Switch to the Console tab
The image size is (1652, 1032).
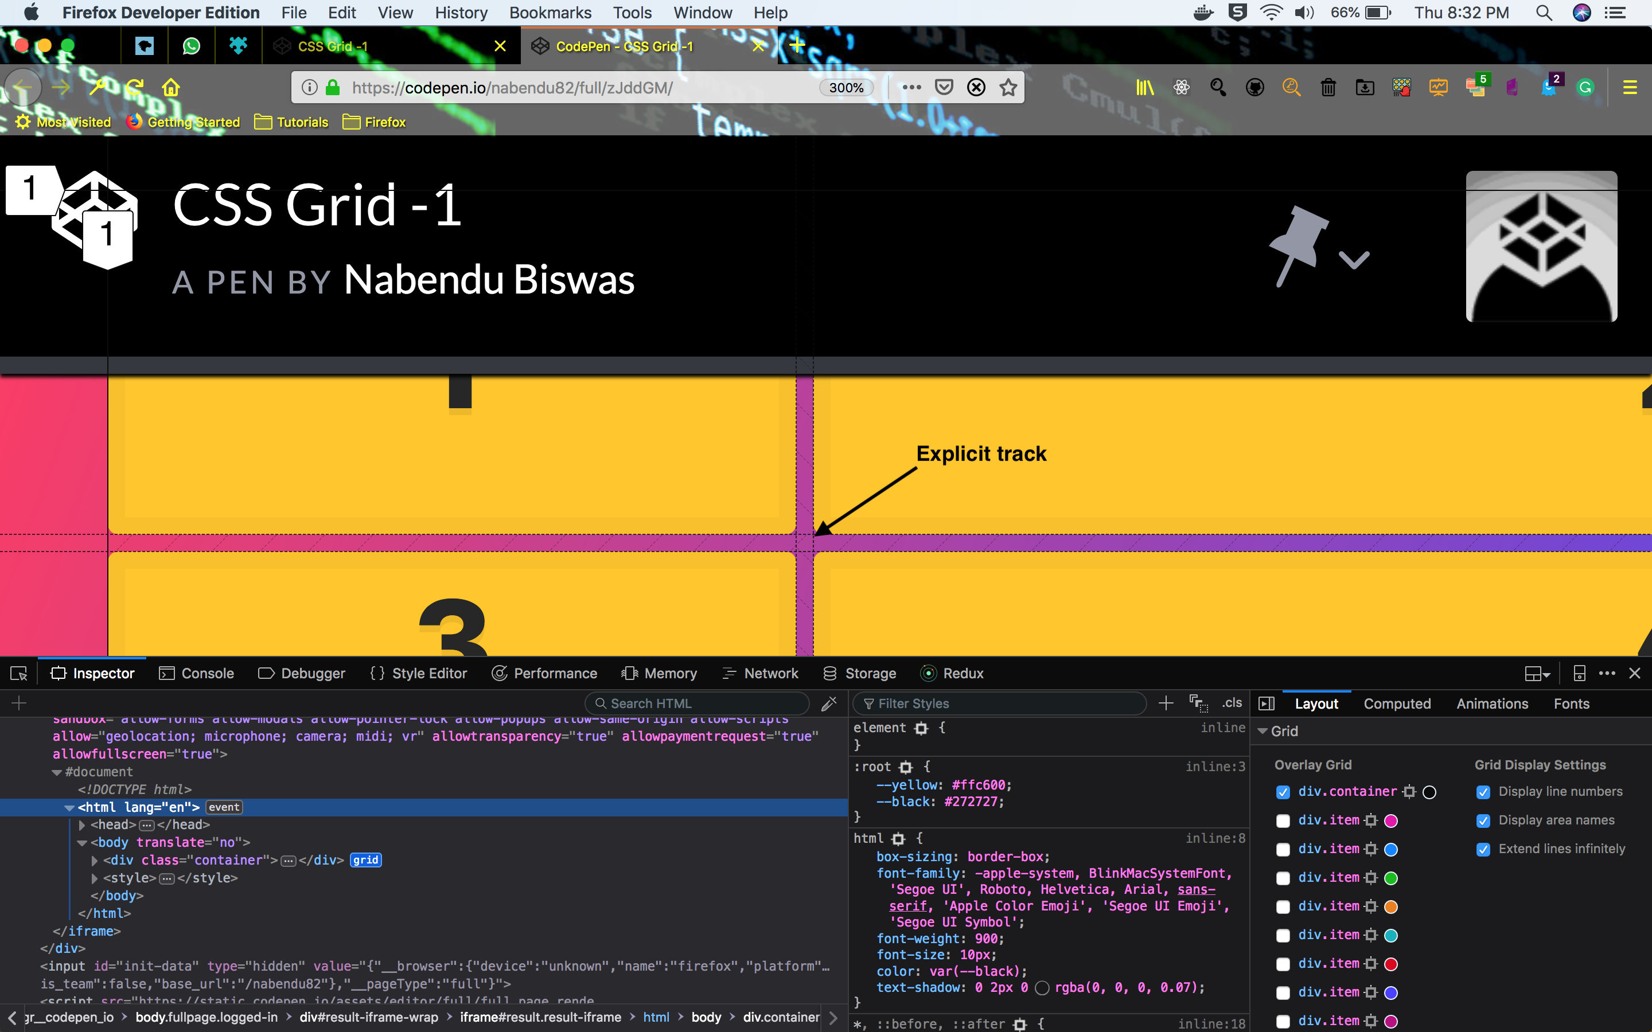coord(196,674)
